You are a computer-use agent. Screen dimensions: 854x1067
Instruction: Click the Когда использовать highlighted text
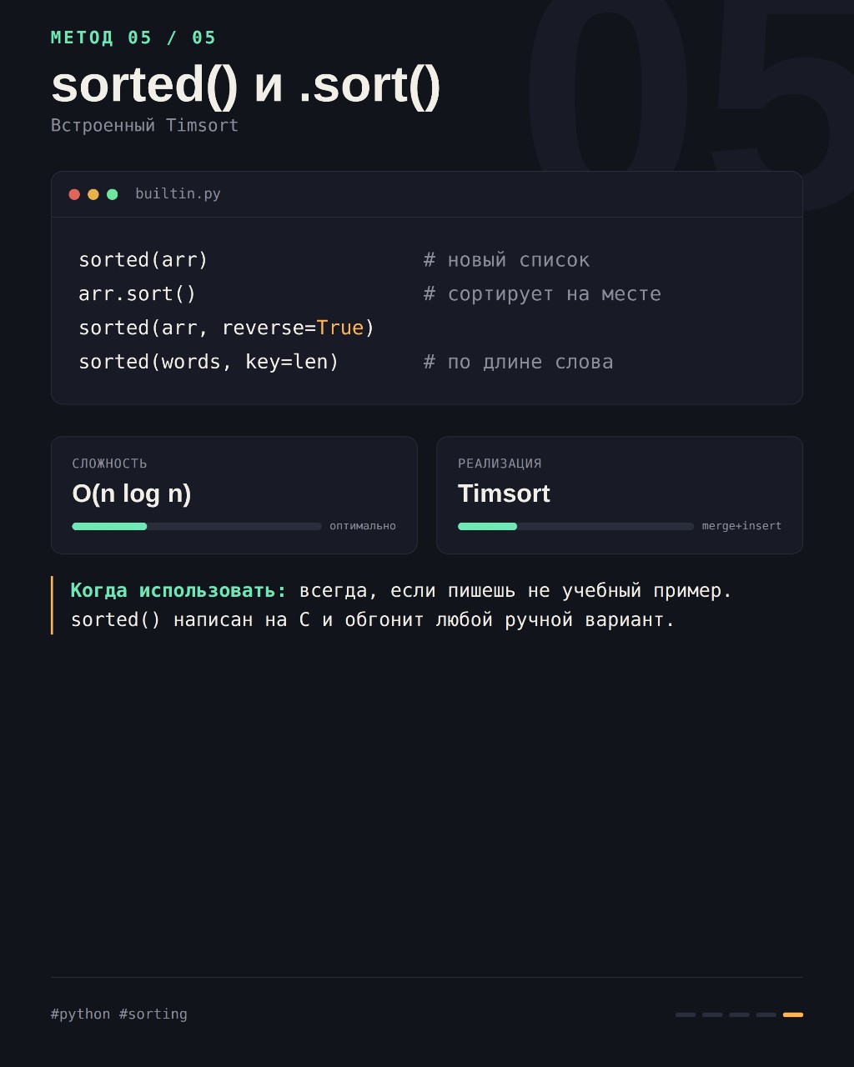(178, 590)
